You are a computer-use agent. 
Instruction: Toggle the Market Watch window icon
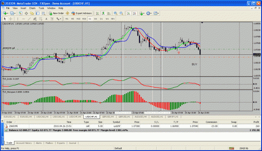(x=21, y=13)
